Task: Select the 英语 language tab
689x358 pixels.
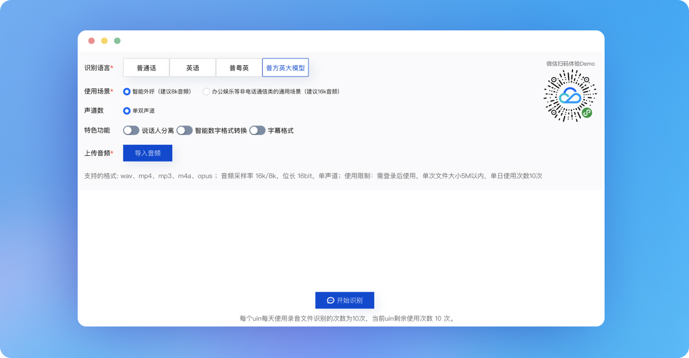Action: (x=193, y=68)
